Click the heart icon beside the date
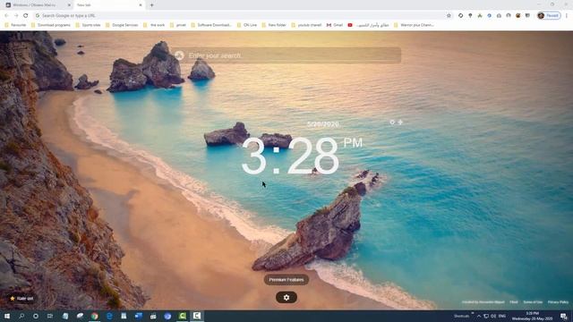The height and width of the screenshot is (322, 573). click(392, 123)
